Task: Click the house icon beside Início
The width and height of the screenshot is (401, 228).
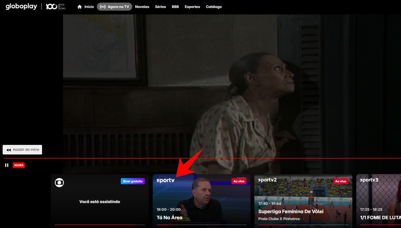Action: click(x=79, y=7)
